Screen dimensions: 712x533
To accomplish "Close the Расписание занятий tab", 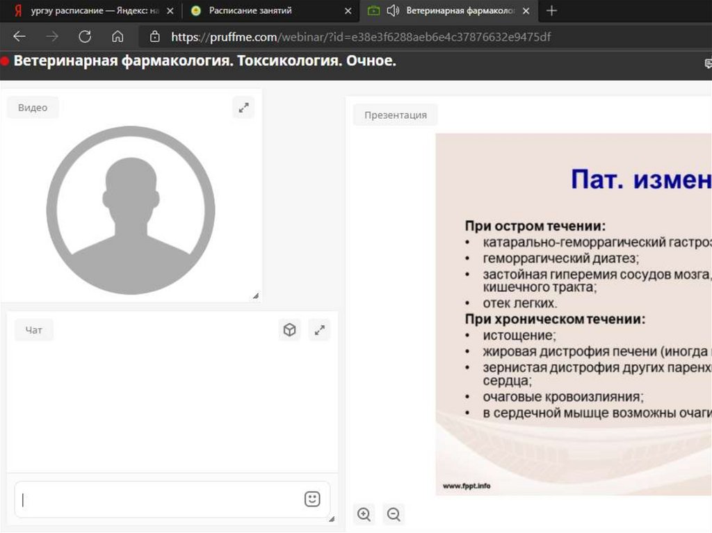I will [348, 11].
